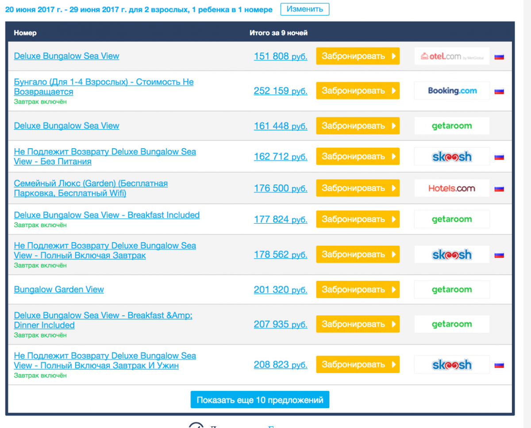This screenshot has width=531, height=428.
Task: Click the Russian flag next to Booking.com
Action: (499, 92)
